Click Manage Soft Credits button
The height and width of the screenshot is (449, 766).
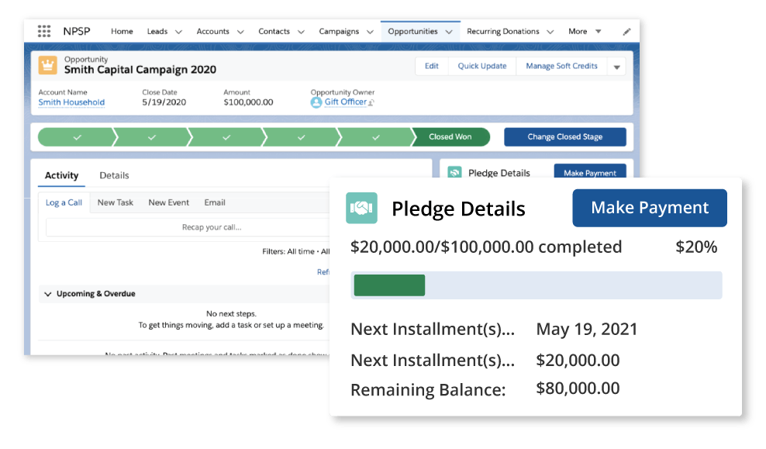[561, 66]
